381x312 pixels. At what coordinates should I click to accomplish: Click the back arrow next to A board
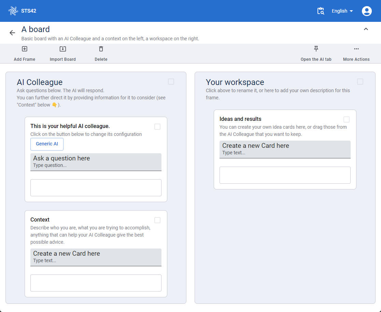pyautogui.click(x=12, y=33)
